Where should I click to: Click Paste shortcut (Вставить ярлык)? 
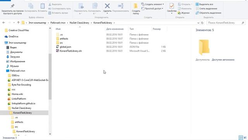pos(58,13)
